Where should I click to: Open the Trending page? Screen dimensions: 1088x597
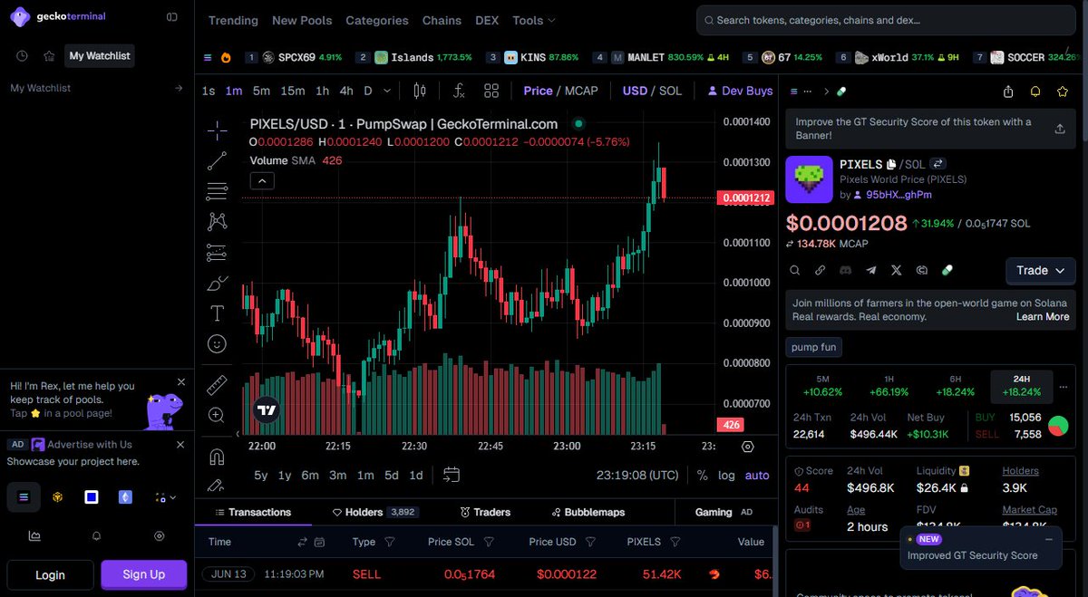233,20
